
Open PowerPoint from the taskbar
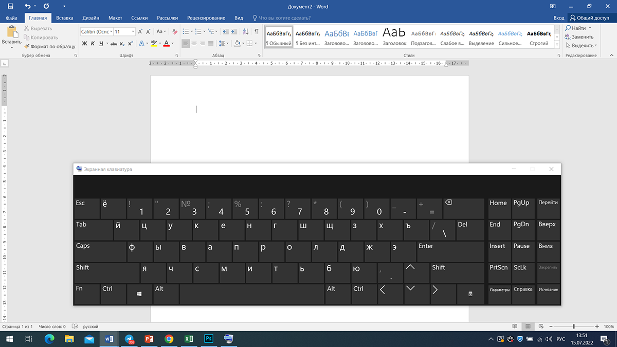pos(149,339)
